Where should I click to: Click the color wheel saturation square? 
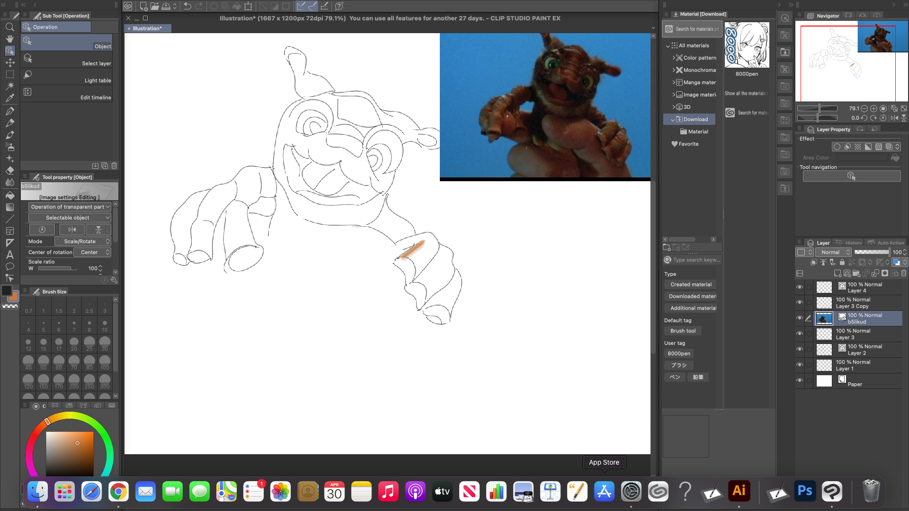70,454
